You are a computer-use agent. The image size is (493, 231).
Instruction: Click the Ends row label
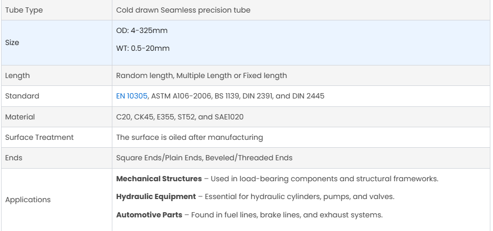(13, 158)
